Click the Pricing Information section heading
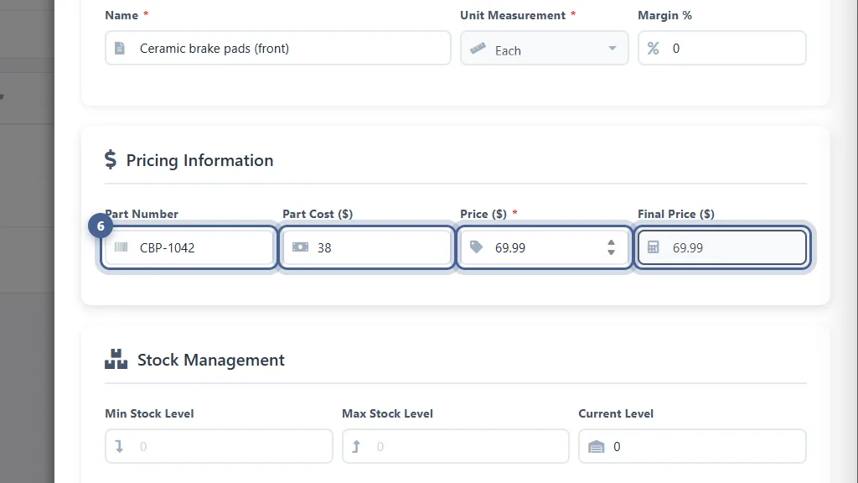This screenshot has height=483, width=858. [x=199, y=160]
